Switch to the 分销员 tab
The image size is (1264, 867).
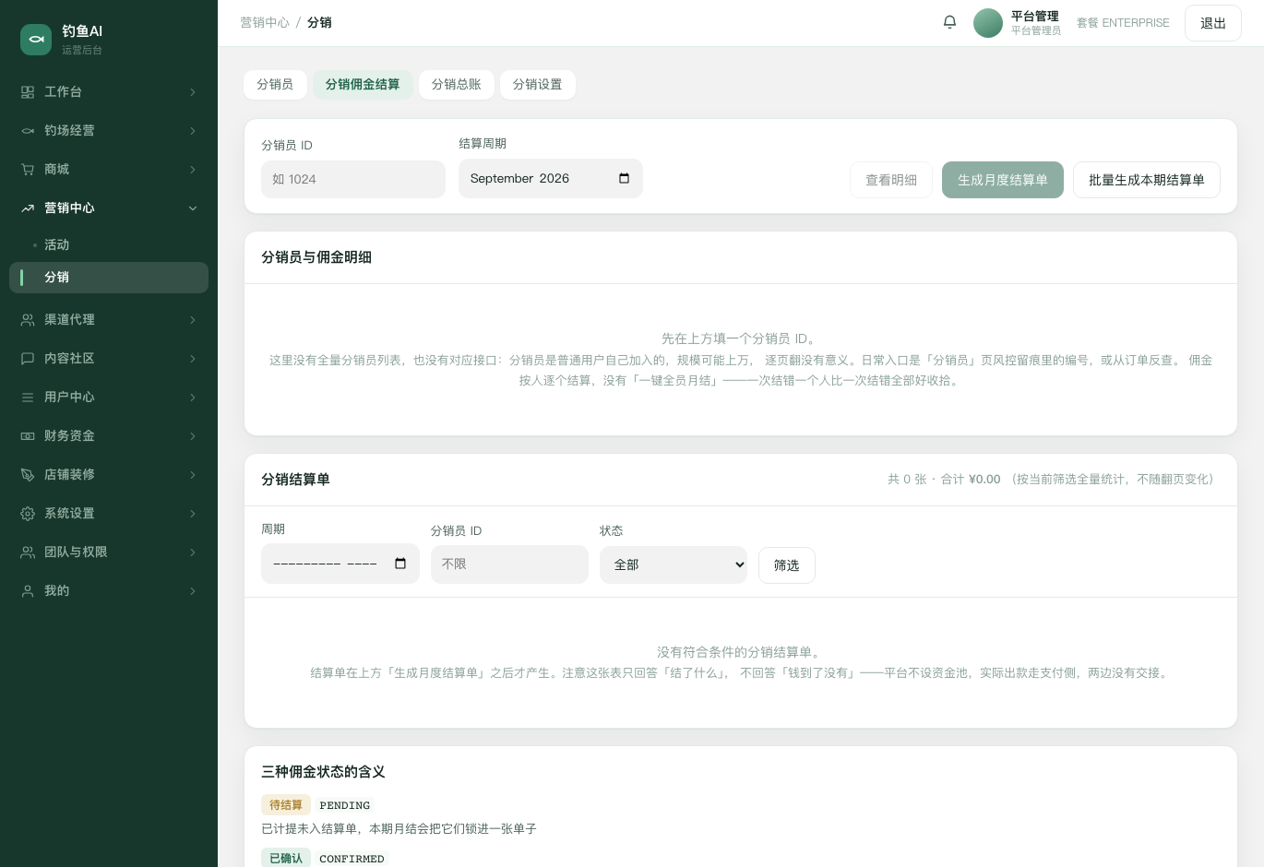coord(275,85)
